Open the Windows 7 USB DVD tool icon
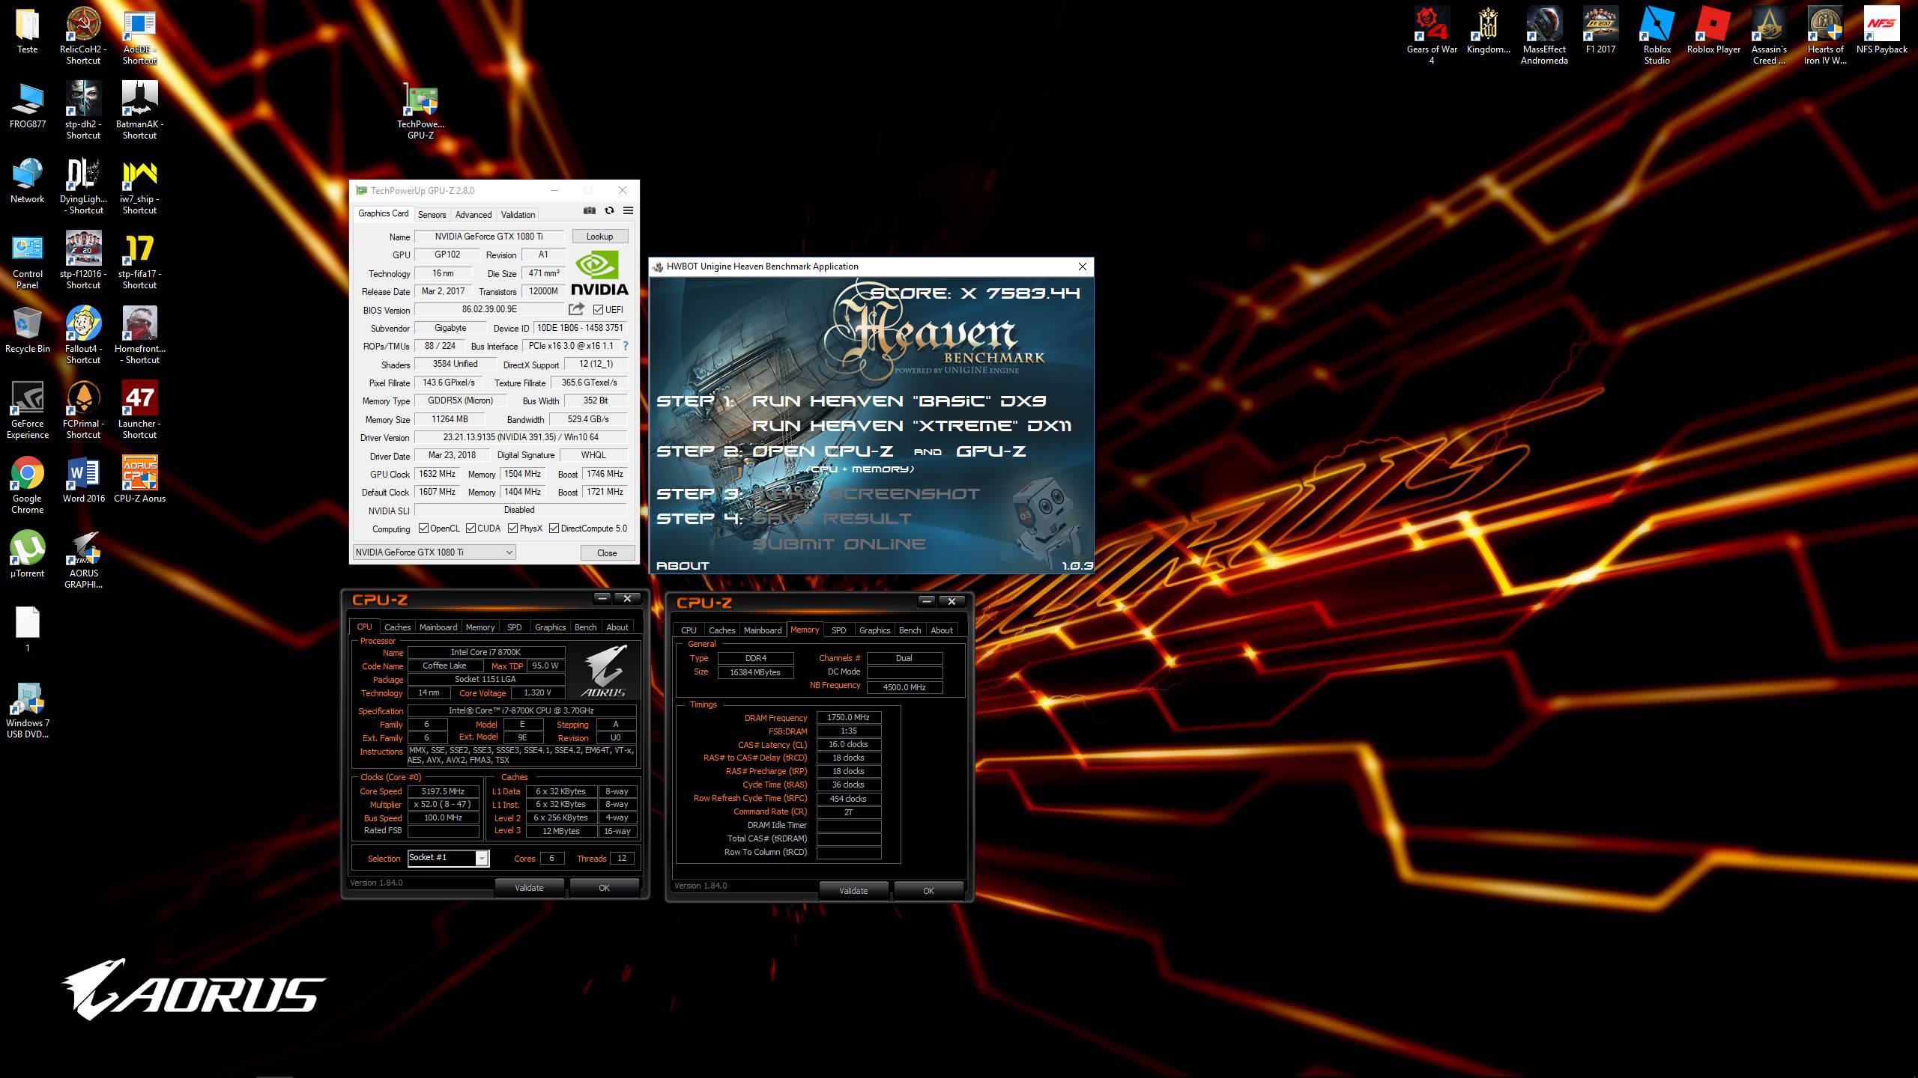 28,710
